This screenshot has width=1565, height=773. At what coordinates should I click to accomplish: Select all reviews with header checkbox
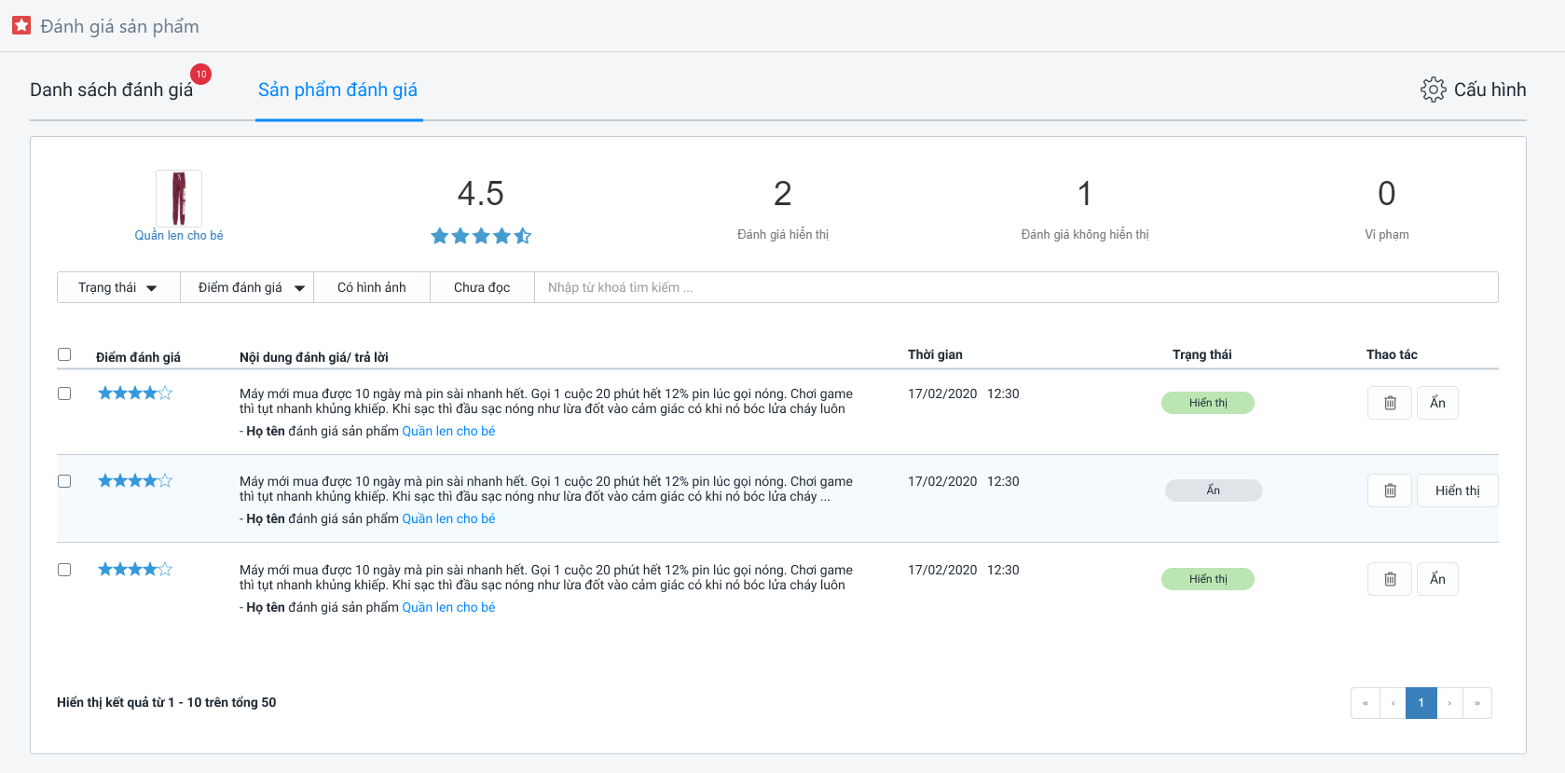(64, 354)
